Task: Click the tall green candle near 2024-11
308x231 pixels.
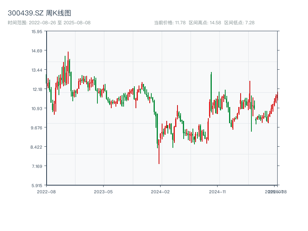Action: coord(211,92)
